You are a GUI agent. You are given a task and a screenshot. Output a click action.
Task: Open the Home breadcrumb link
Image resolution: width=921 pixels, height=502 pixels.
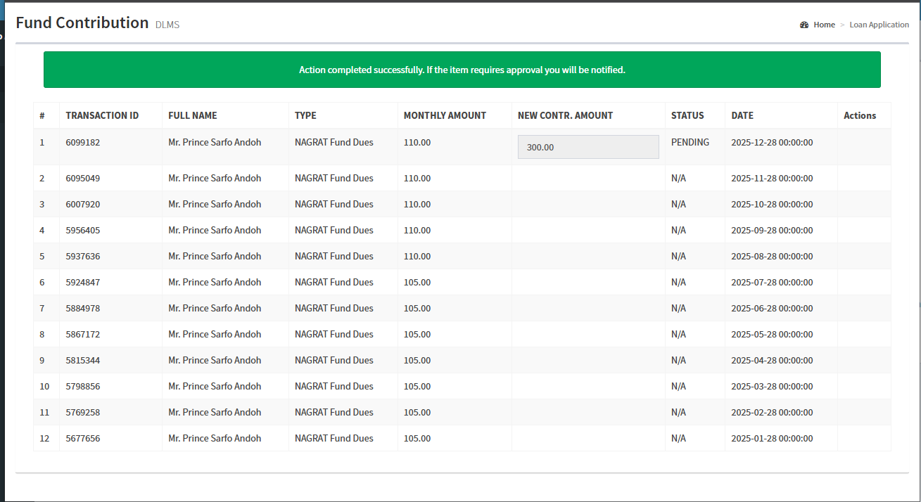(824, 25)
